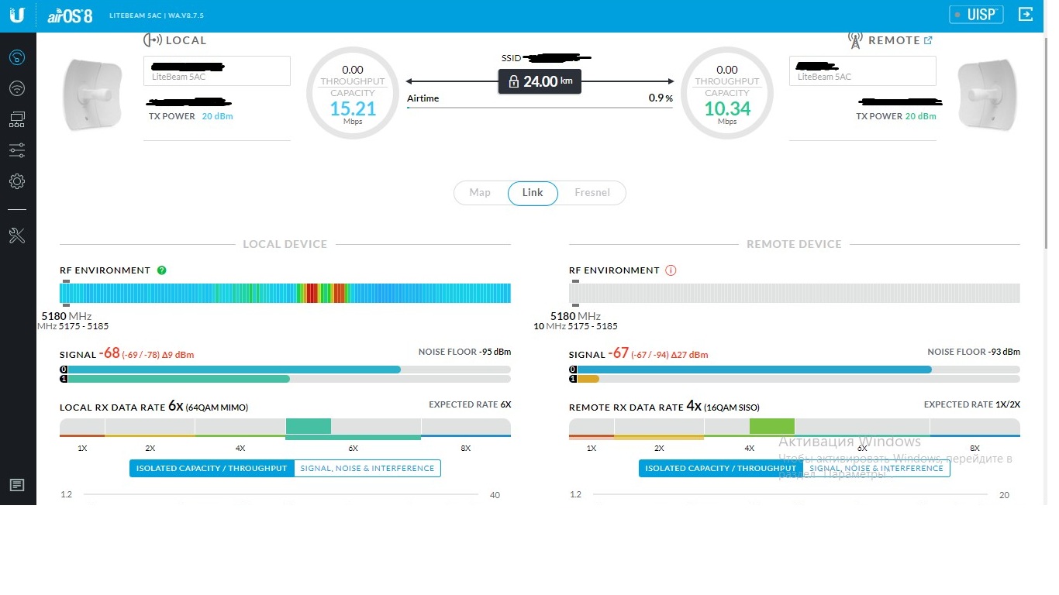Viewport: 1059px width, 595px height.
Task: Click the airOS 8 logo
Action: point(70,15)
